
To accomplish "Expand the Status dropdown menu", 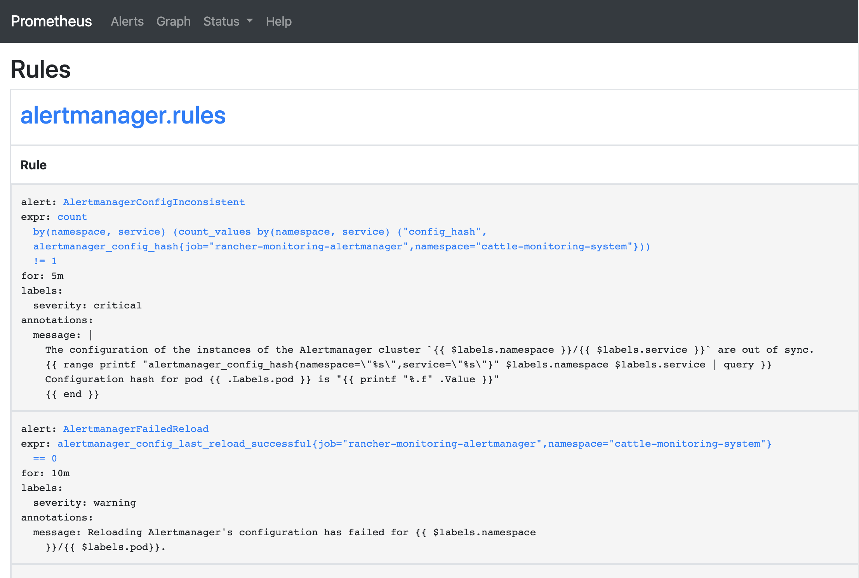I will point(226,21).
